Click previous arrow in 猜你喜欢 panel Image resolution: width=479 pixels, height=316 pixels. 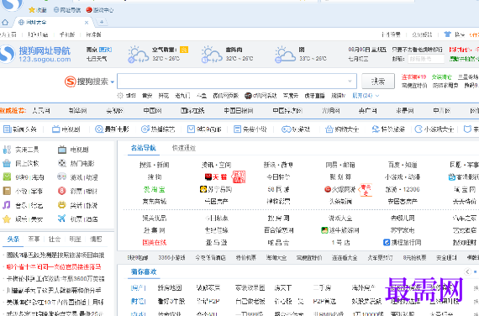tap(467, 271)
